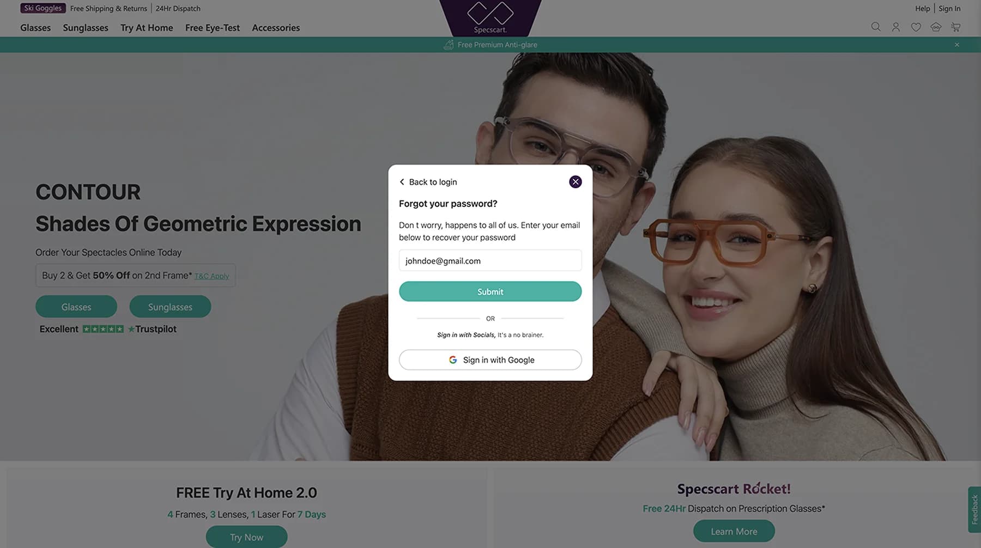Open the Ski Goggles promo tag

coord(43,8)
